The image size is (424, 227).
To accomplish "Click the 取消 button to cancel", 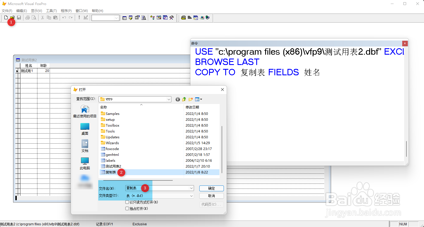I will 211,195.
